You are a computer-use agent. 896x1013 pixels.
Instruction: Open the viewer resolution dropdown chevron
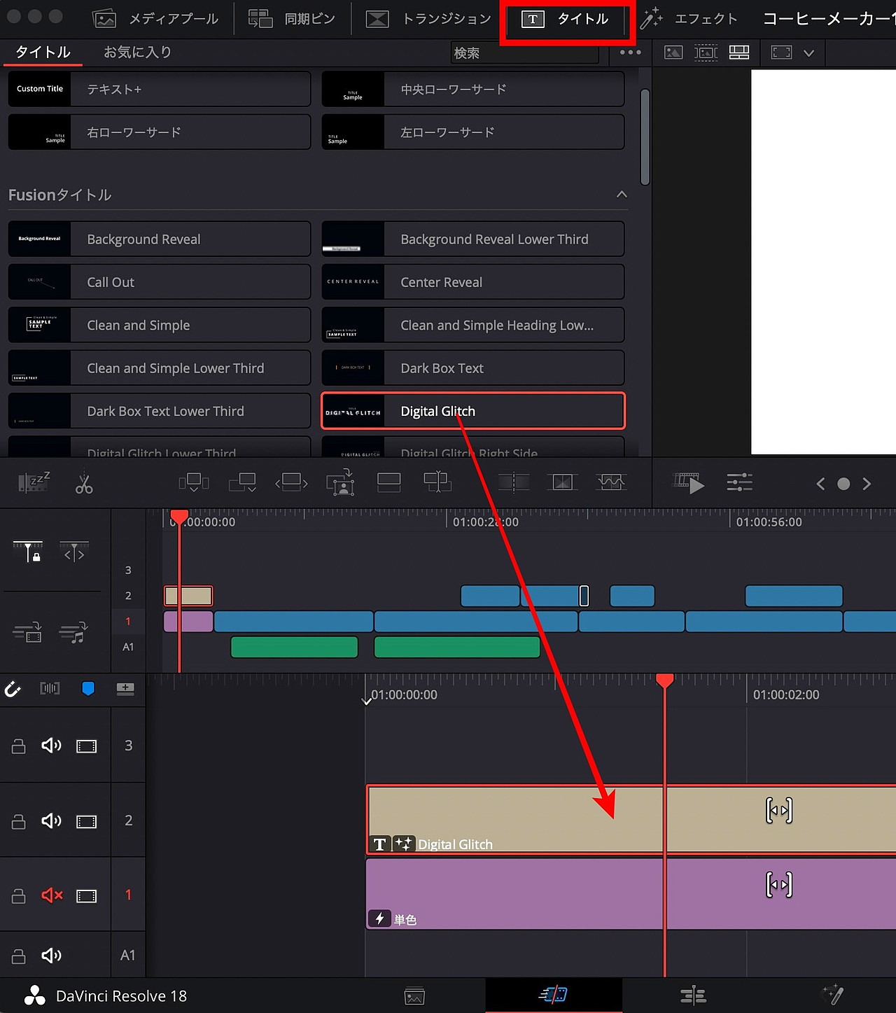pos(808,53)
